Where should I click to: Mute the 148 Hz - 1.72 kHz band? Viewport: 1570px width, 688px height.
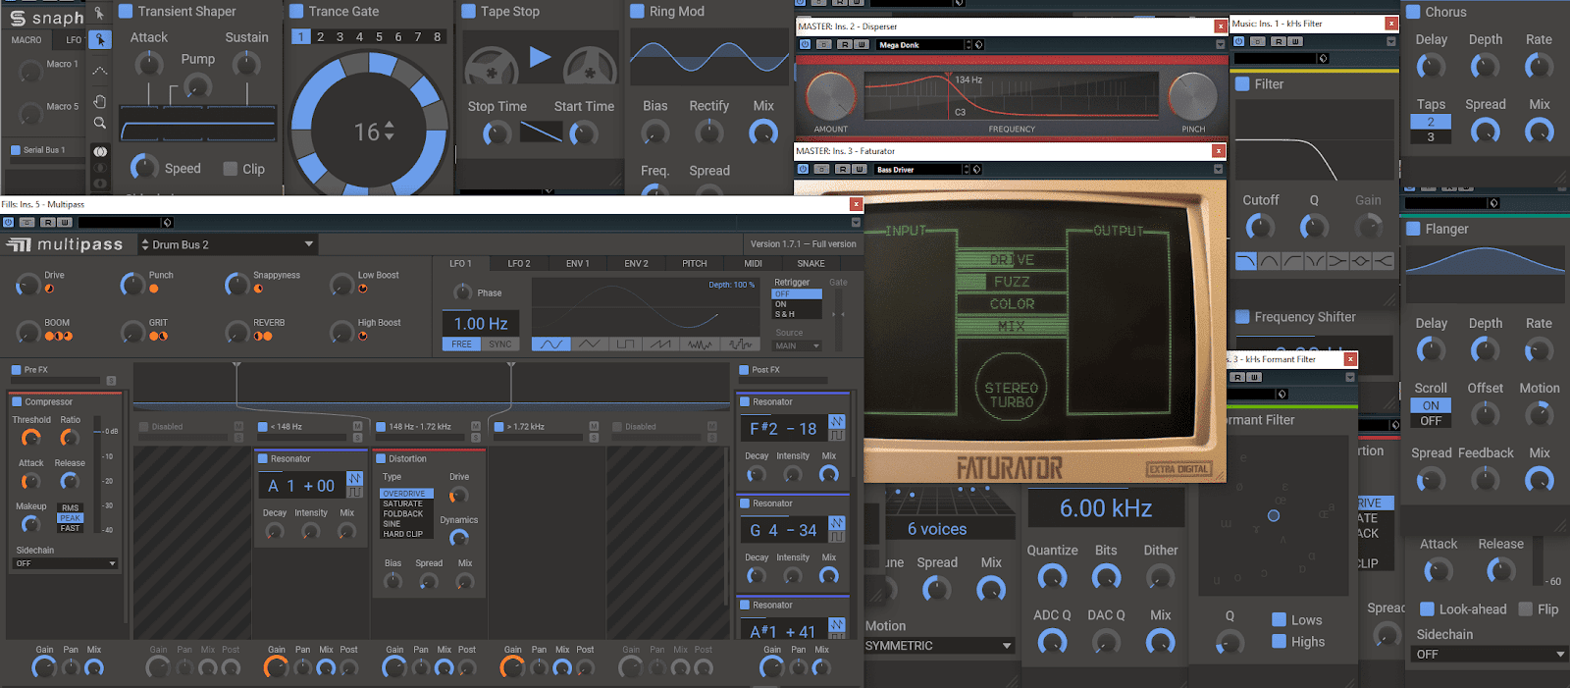476,426
